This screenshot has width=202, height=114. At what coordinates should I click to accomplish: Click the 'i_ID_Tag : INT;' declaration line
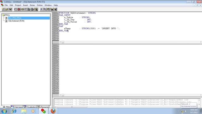[78, 20]
